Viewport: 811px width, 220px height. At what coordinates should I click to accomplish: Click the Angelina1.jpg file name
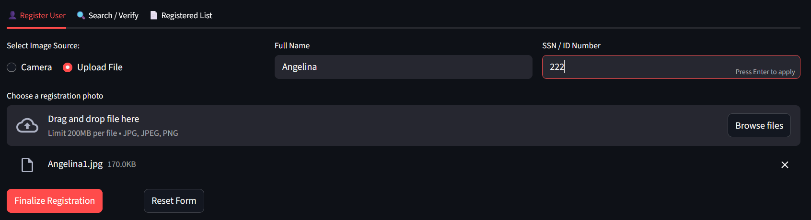75,164
